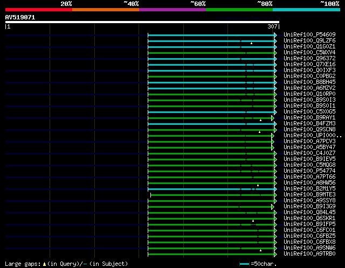Click the arrowhead ending the UniRef100_A5BY47 bar

click(273, 147)
